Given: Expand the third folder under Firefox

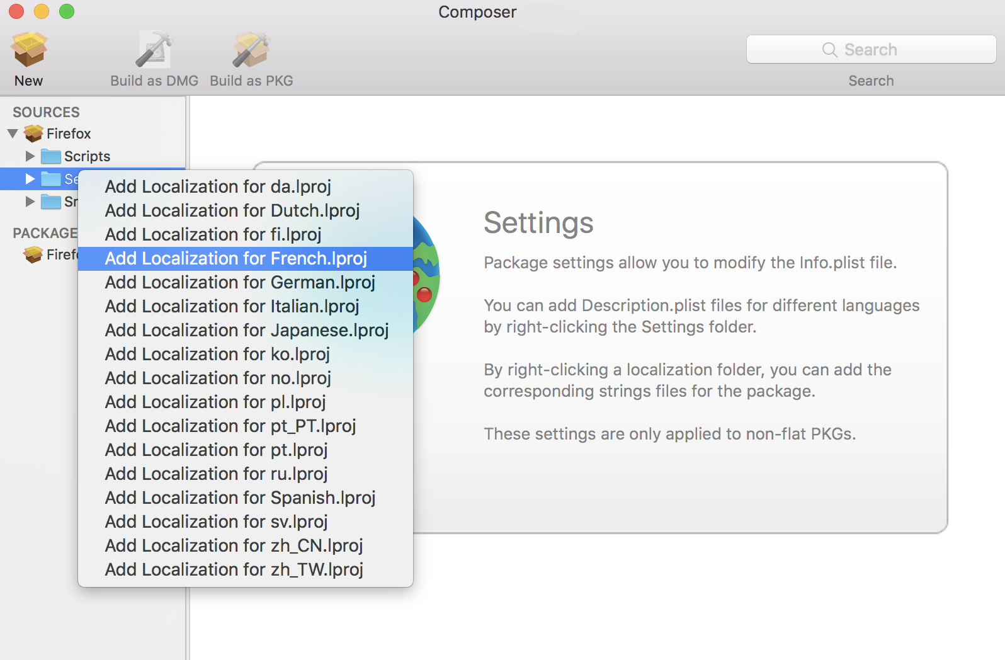Looking at the screenshot, I should [30, 202].
